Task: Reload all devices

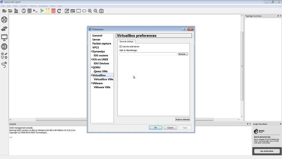Action: click(x=59, y=11)
